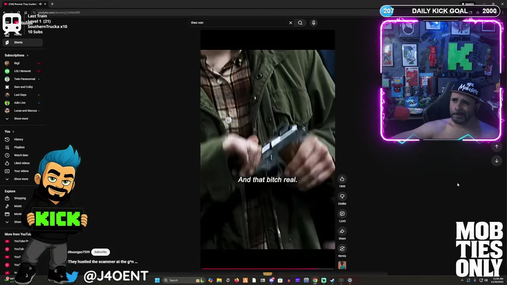Image resolution: width=507 pixels, height=285 pixels.
Task: Expand the Subscriptions section chevron
Action: coord(27,55)
